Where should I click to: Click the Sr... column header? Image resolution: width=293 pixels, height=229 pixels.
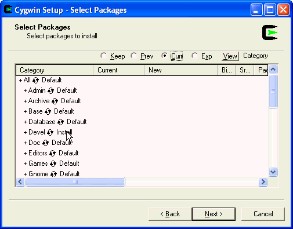245,70
